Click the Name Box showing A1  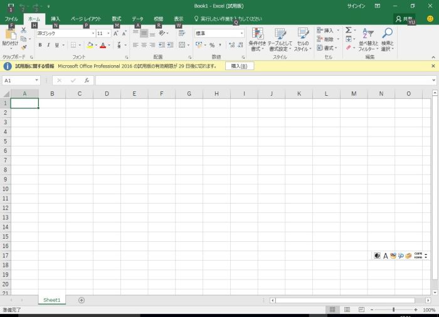coord(18,80)
